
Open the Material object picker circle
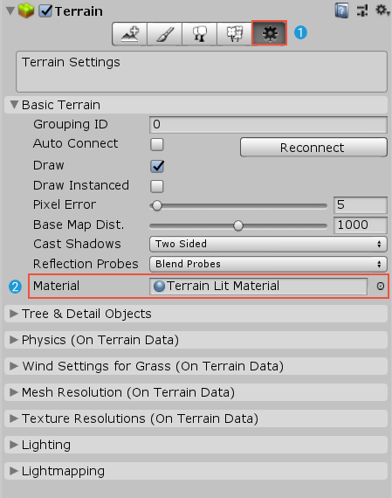coord(381,287)
